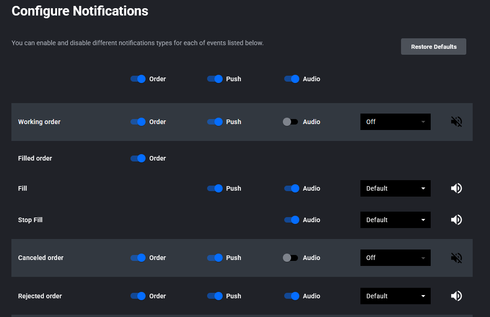Open the Canceled order sound dropdown
The image size is (490, 317).
click(395, 258)
